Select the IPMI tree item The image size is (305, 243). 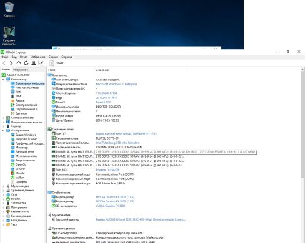click(x=16, y=96)
